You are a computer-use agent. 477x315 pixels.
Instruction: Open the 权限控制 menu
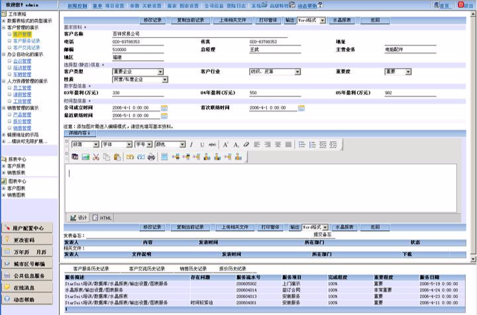[x=78, y=6]
